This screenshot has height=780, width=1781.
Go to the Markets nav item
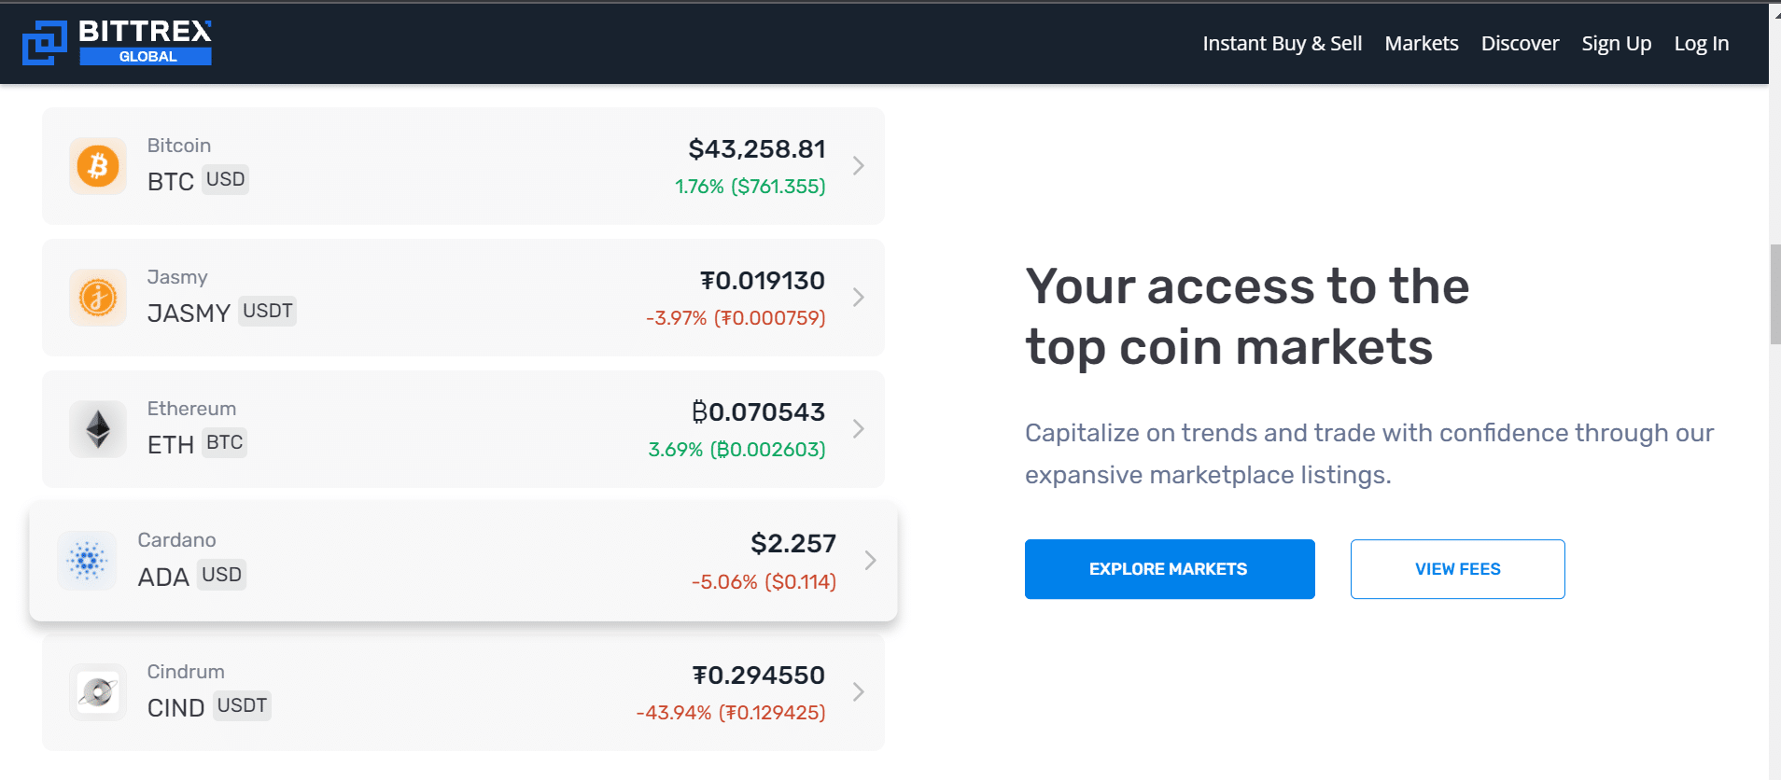(1422, 43)
